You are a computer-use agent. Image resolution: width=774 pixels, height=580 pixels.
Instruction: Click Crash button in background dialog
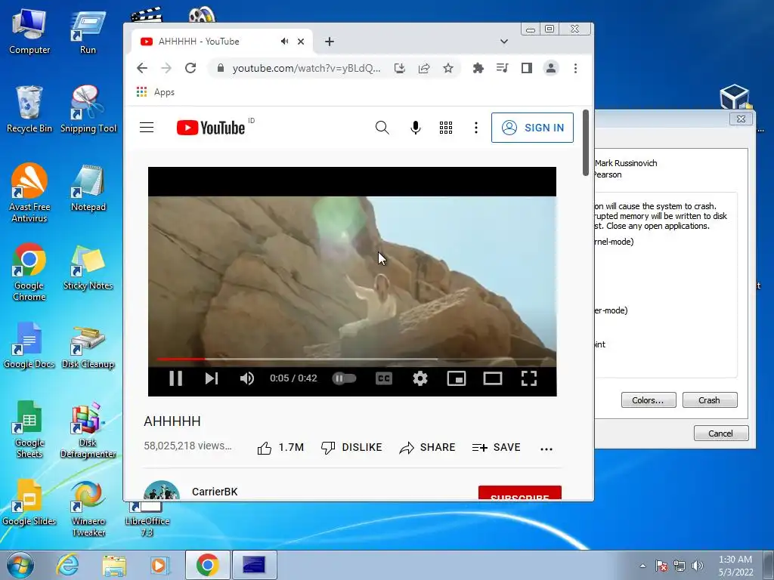pos(710,400)
